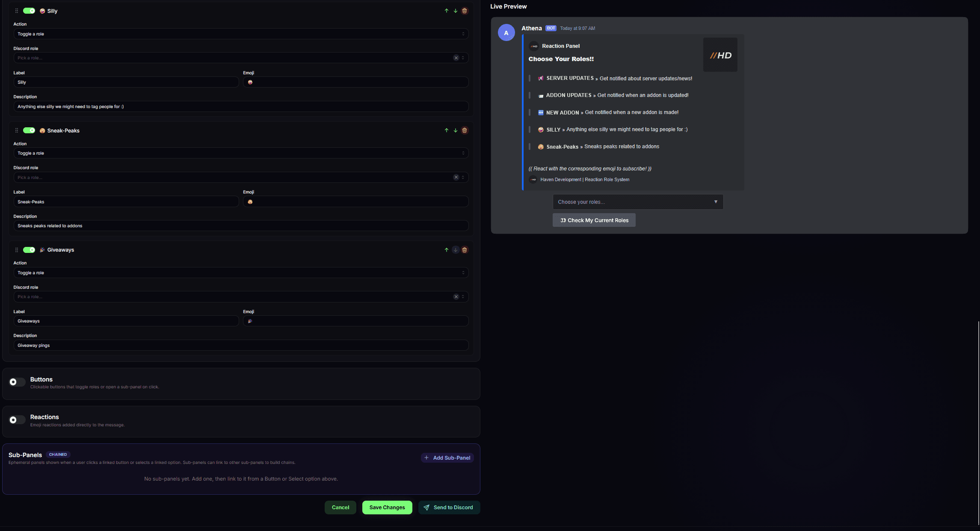The image size is (980, 531).
Task: Open the Silly Discord role picker
Action: [x=241, y=58]
